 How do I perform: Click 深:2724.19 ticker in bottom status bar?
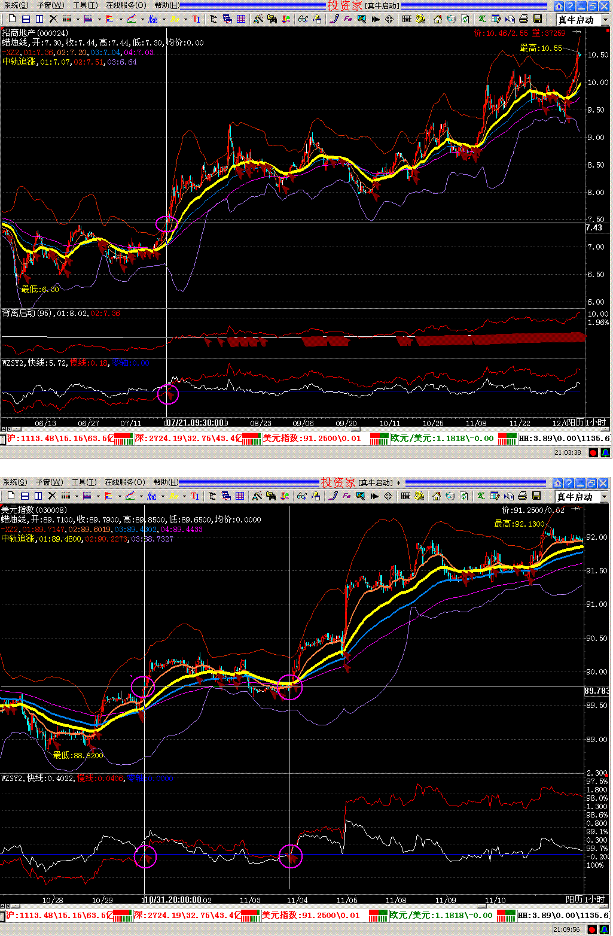tap(187, 915)
